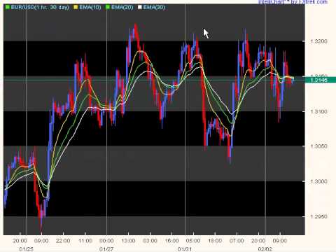336x252 pixels.
Task: Select the EUR/USD (1 hr, 30 day) legend label
Action: (40, 7)
